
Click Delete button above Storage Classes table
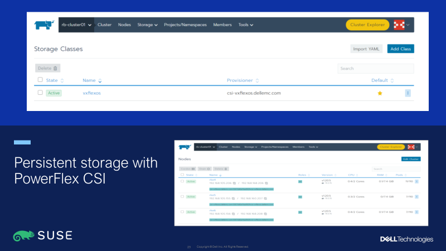click(47, 68)
